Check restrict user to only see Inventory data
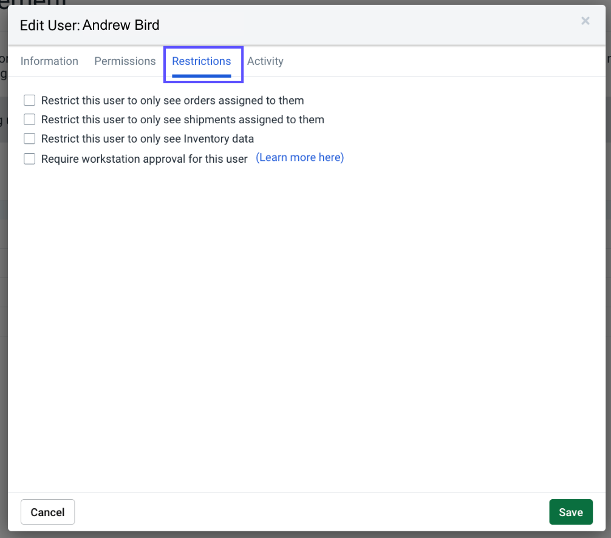The height and width of the screenshot is (538, 611). pyautogui.click(x=29, y=138)
